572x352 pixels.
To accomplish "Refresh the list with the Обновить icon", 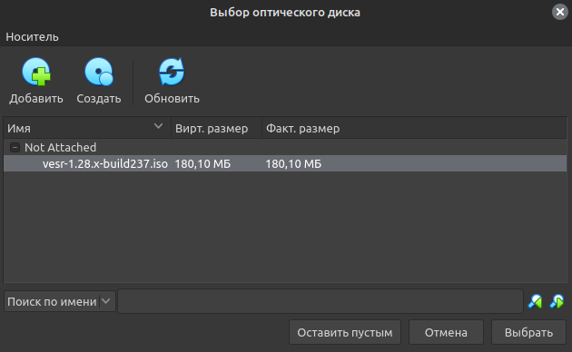I will [x=172, y=72].
